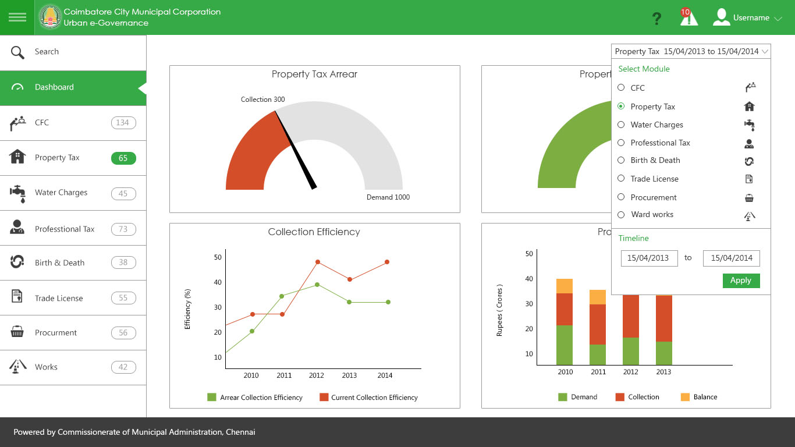Click the CFC count badge 134
This screenshot has height=447, width=795.
[x=123, y=123]
